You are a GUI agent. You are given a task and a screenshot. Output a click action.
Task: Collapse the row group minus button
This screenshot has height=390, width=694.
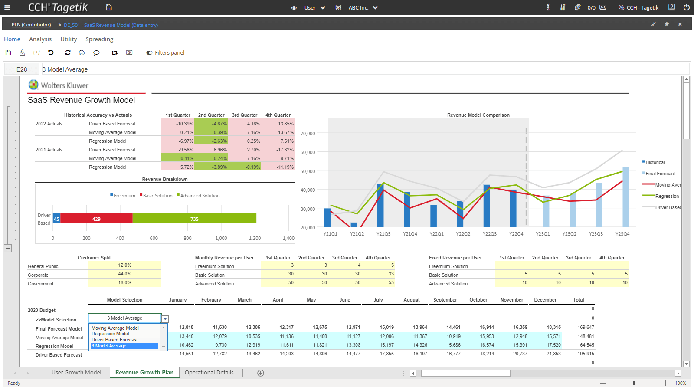click(x=8, y=248)
